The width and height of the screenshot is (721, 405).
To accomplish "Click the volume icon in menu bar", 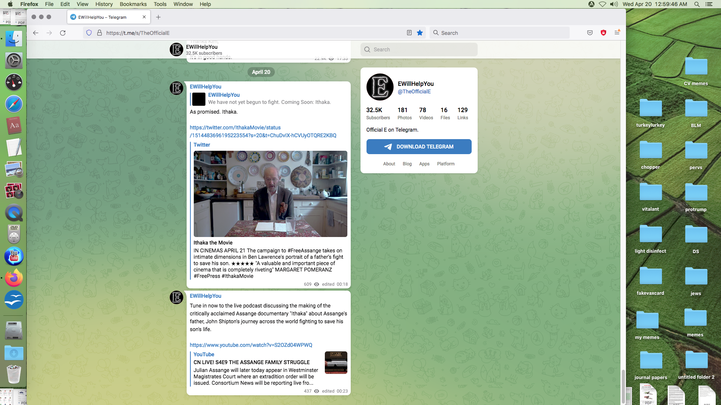I will click(x=614, y=4).
